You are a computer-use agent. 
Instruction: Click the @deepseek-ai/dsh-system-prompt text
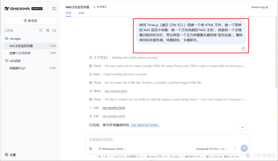[135, 57]
